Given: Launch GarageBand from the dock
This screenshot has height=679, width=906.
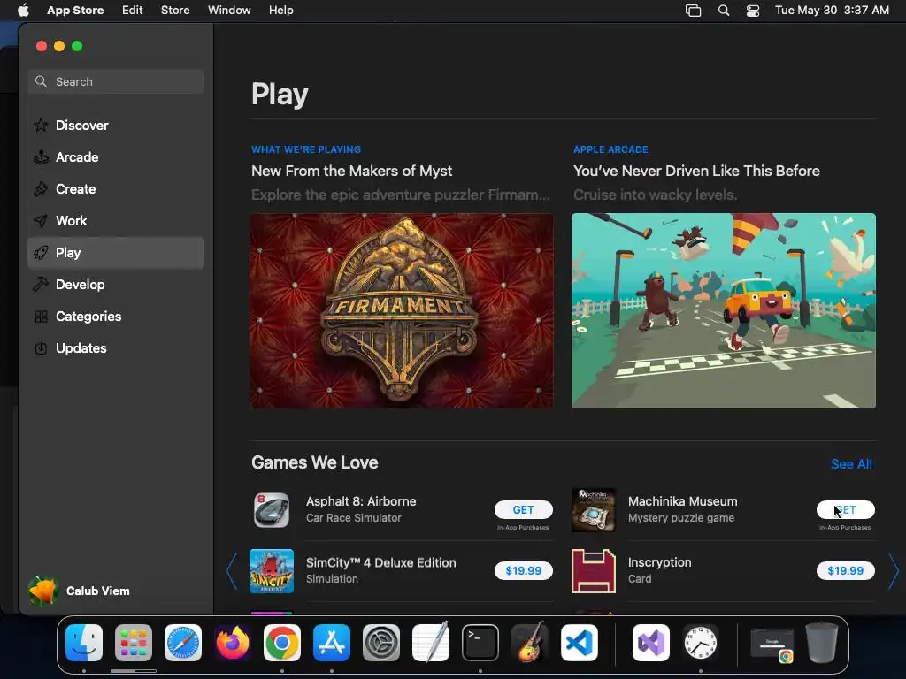Looking at the screenshot, I should (530, 642).
